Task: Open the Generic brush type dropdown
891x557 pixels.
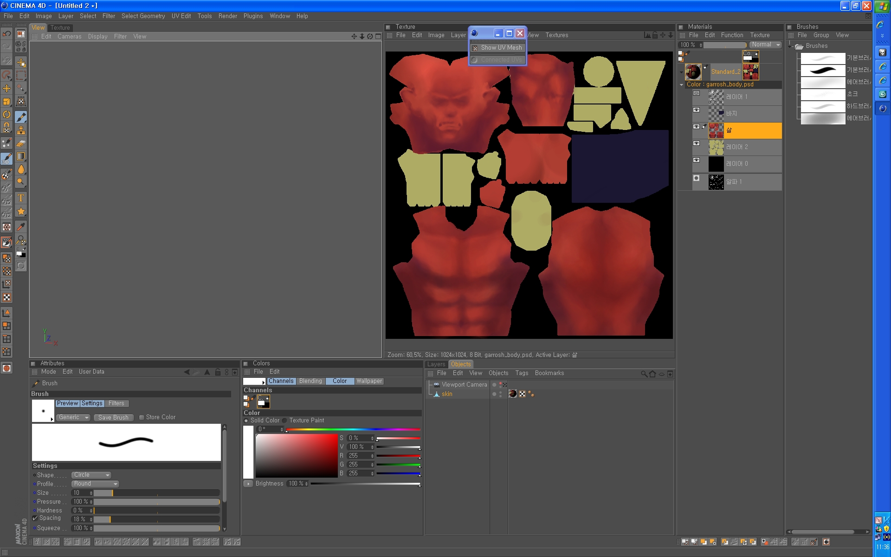Action: tap(73, 417)
